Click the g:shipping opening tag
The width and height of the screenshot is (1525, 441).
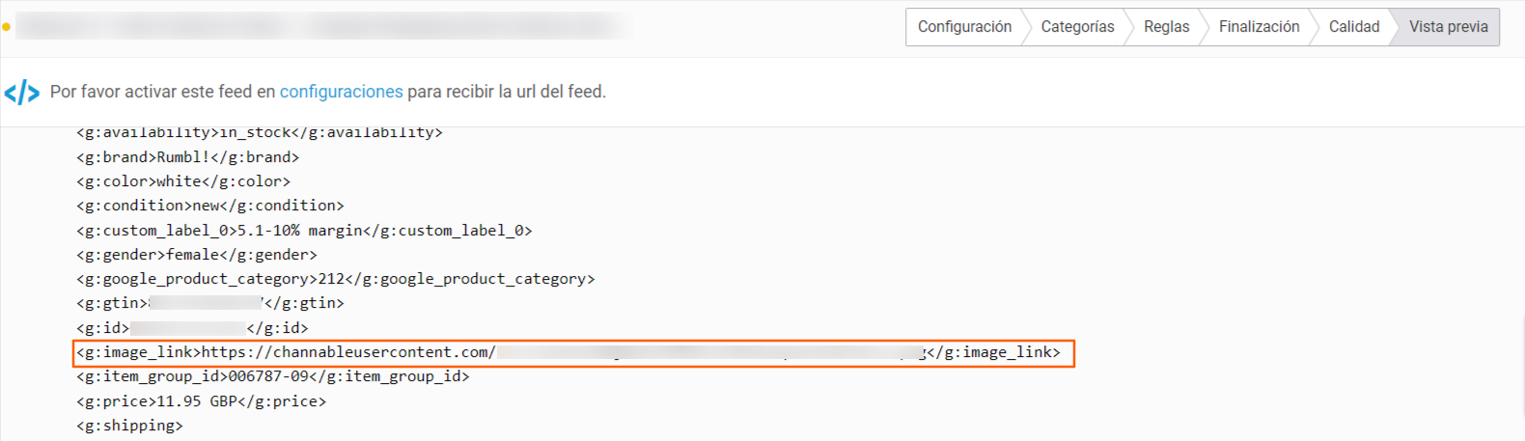click(x=129, y=426)
